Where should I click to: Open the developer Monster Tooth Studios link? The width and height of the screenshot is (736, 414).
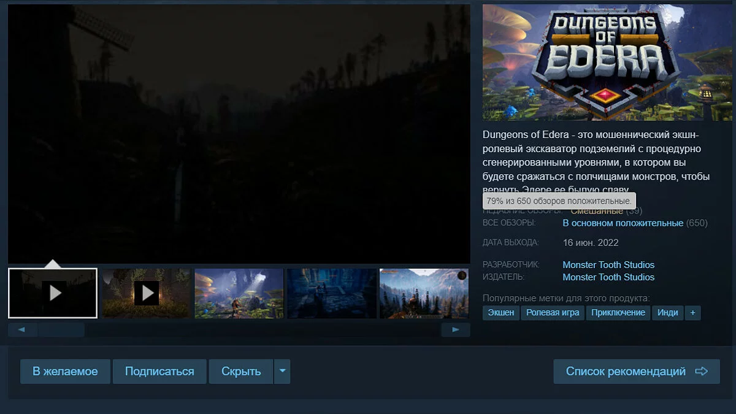pyautogui.click(x=608, y=265)
